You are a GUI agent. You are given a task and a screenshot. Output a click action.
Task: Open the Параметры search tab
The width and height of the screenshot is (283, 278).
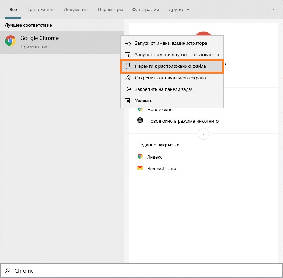(x=110, y=10)
